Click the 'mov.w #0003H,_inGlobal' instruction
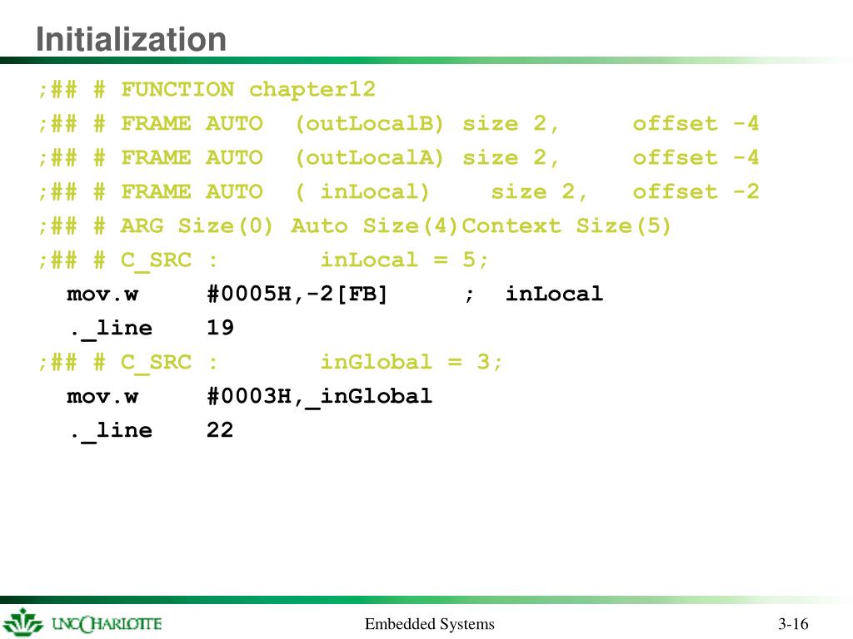 [249, 396]
